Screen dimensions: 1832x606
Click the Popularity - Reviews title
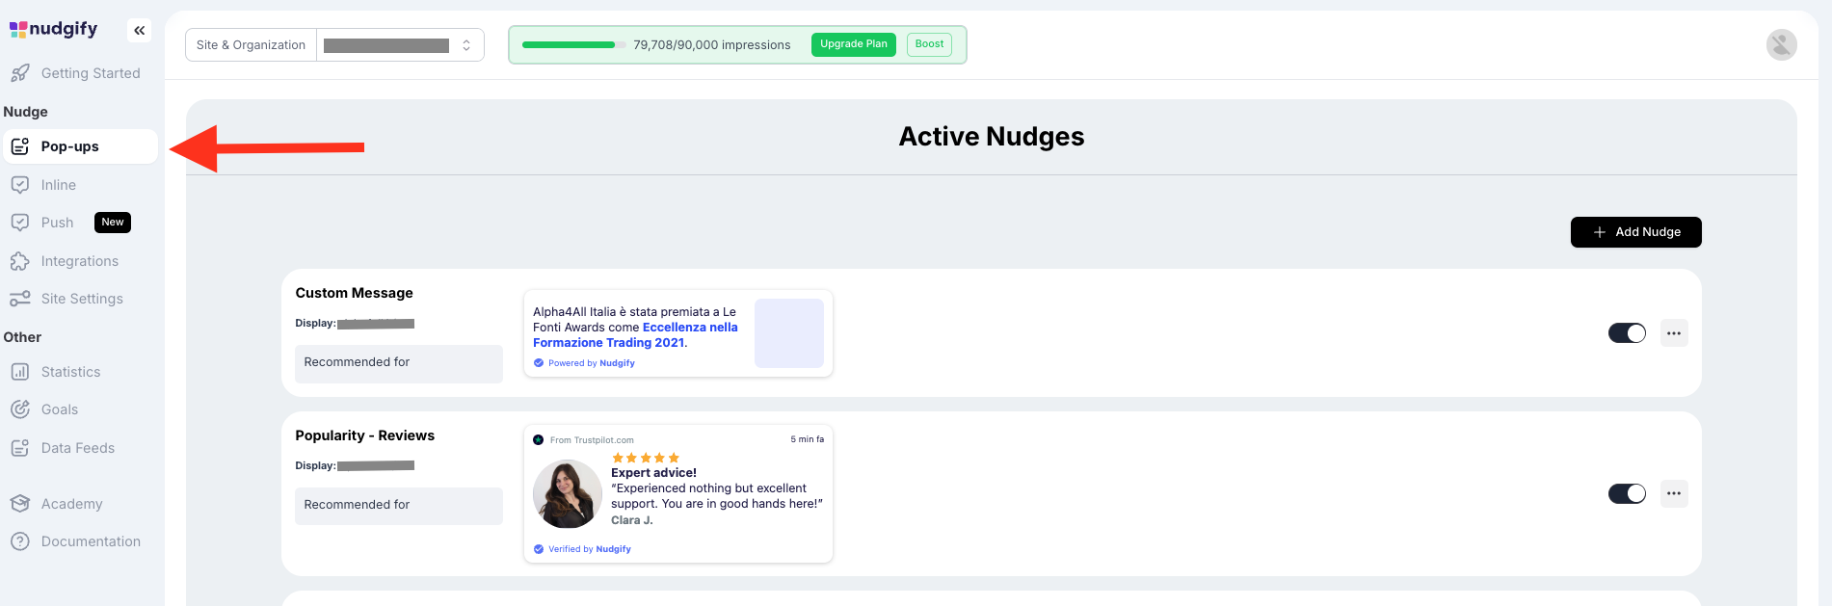(x=364, y=435)
